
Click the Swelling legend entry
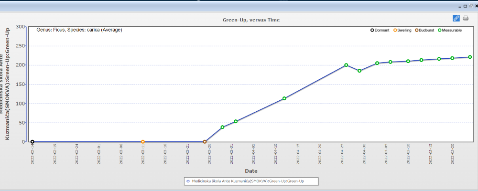point(402,30)
